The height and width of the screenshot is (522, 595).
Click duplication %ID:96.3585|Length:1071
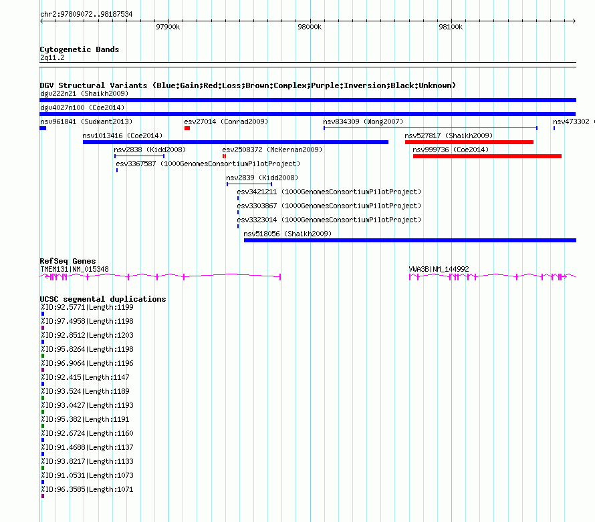point(88,489)
